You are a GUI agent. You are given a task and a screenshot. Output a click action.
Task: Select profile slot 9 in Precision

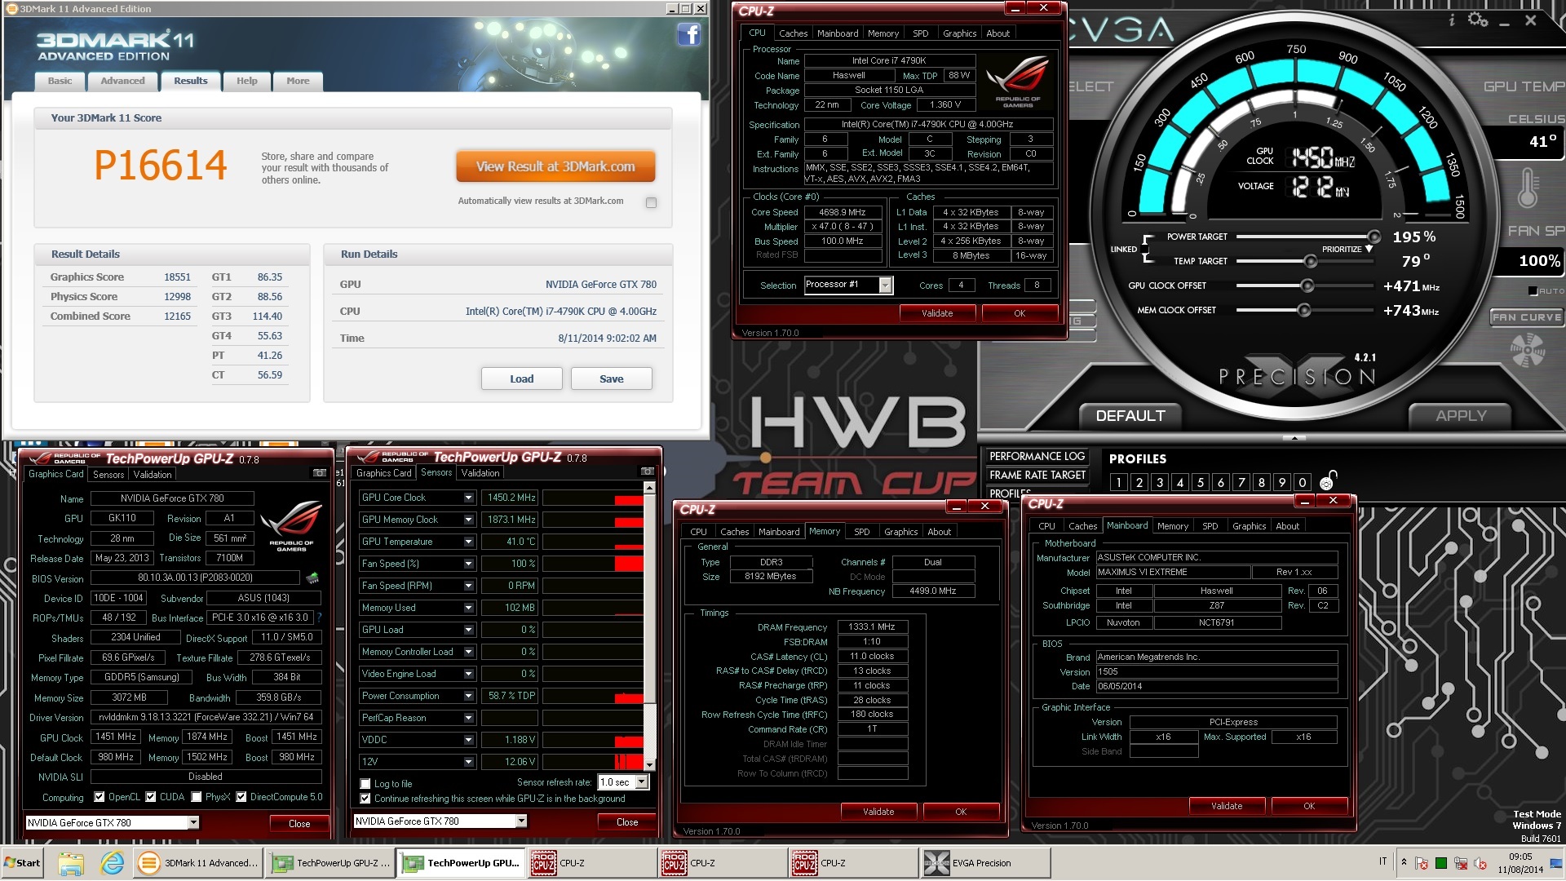(1282, 482)
